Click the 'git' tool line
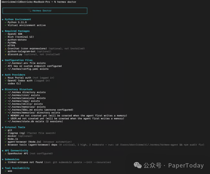The image size is (210, 174). tap(10, 130)
